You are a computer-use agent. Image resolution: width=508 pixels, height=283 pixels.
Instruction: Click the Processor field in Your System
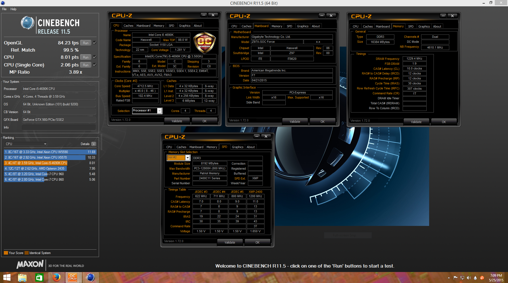pos(59,89)
